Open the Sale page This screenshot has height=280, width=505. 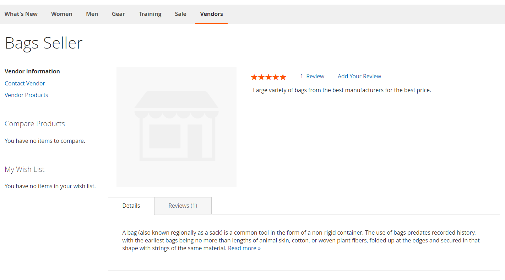coord(180,14)
